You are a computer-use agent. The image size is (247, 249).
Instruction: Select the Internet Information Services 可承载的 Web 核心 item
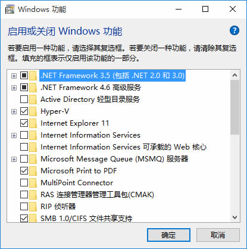(123, 147)
